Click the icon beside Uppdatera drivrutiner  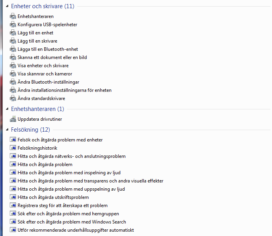(x=13, y=119)
